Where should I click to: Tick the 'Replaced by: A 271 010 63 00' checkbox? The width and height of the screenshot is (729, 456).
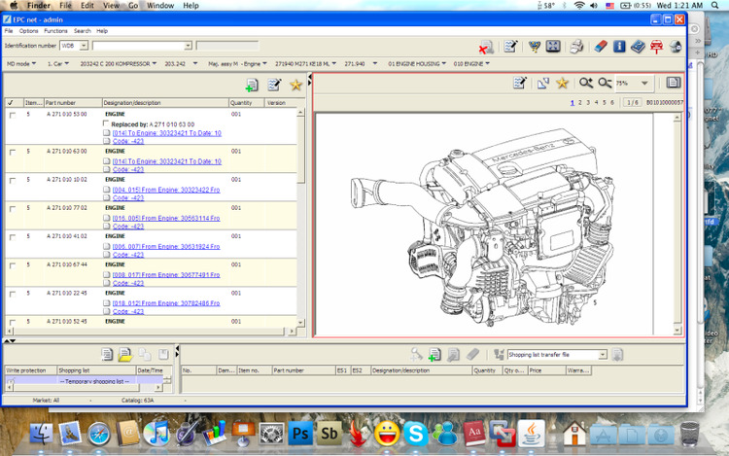coord(106,123)
